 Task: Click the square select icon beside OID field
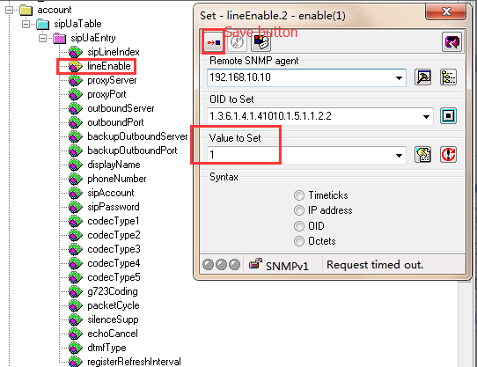[x=449, y=116]
